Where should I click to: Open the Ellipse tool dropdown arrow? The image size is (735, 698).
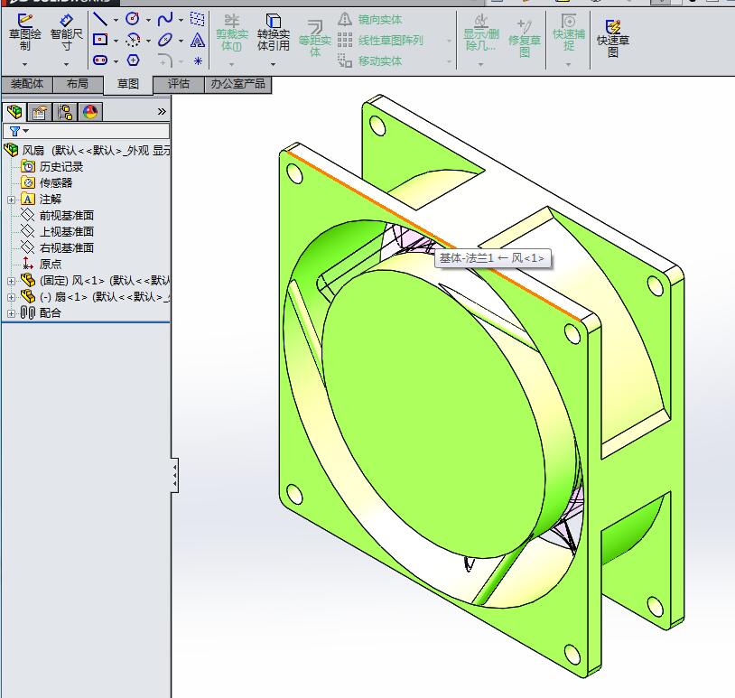181,41
